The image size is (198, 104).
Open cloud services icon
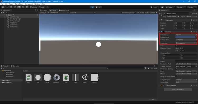pyautogui.click(x=162, y=7)
